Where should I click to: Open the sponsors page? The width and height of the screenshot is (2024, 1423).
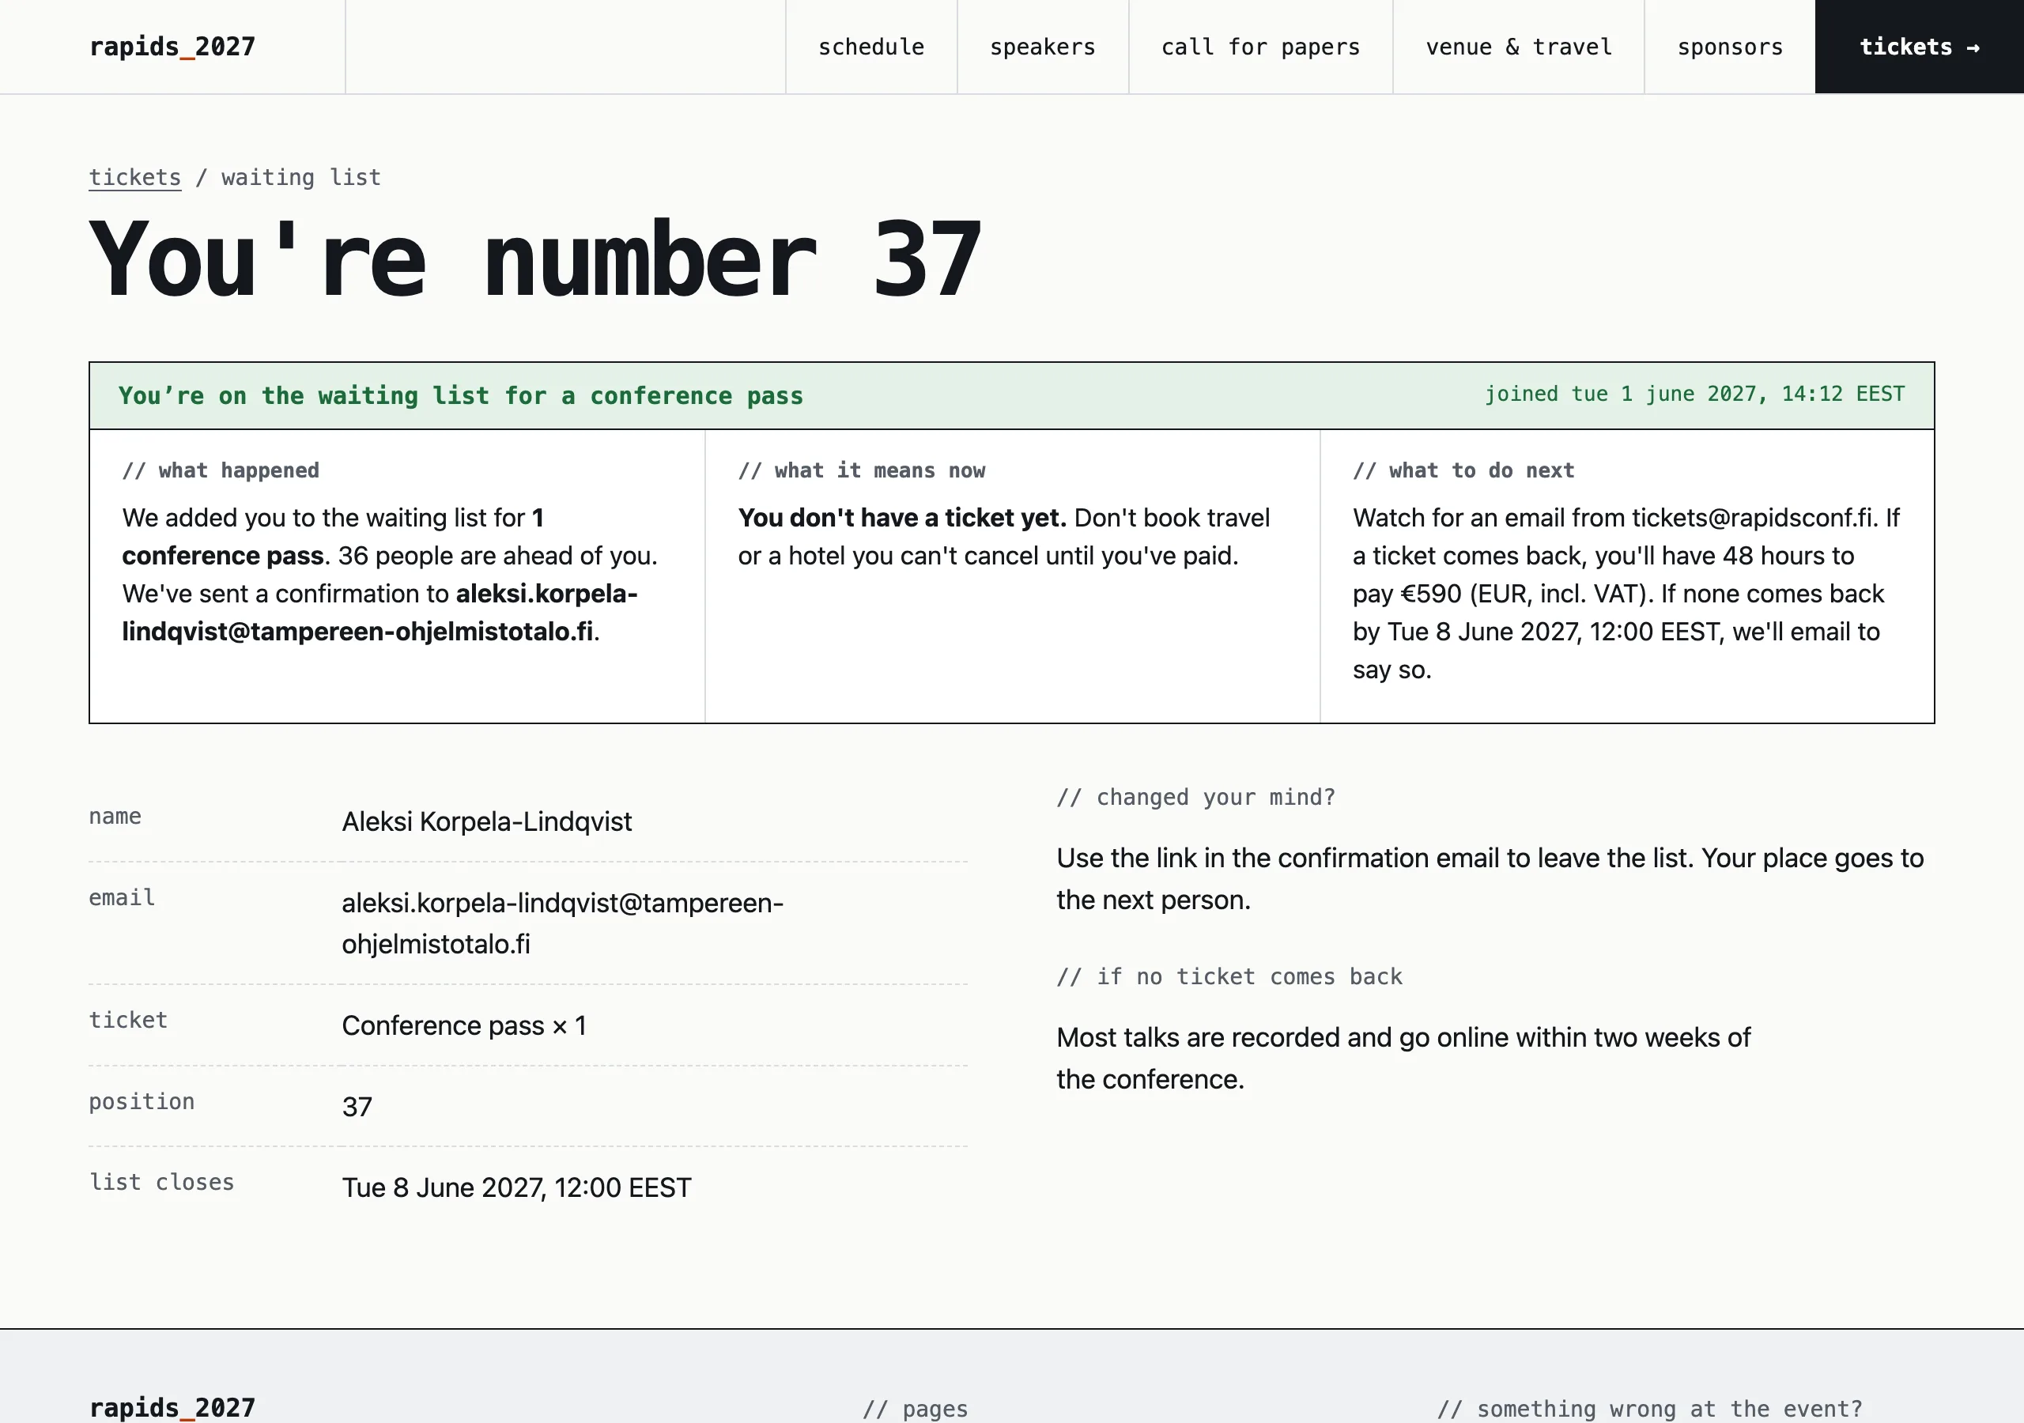click(x=1730, y=47)
